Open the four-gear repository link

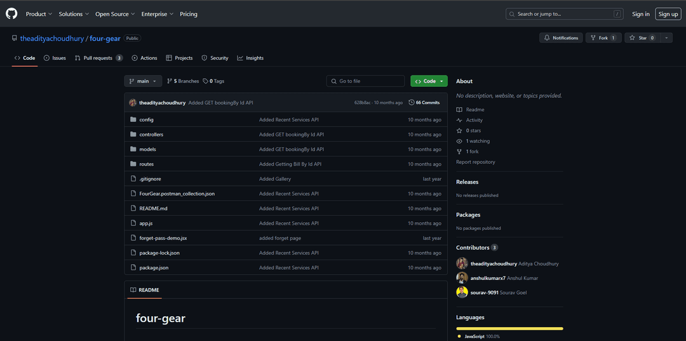(x=105, y=39)
